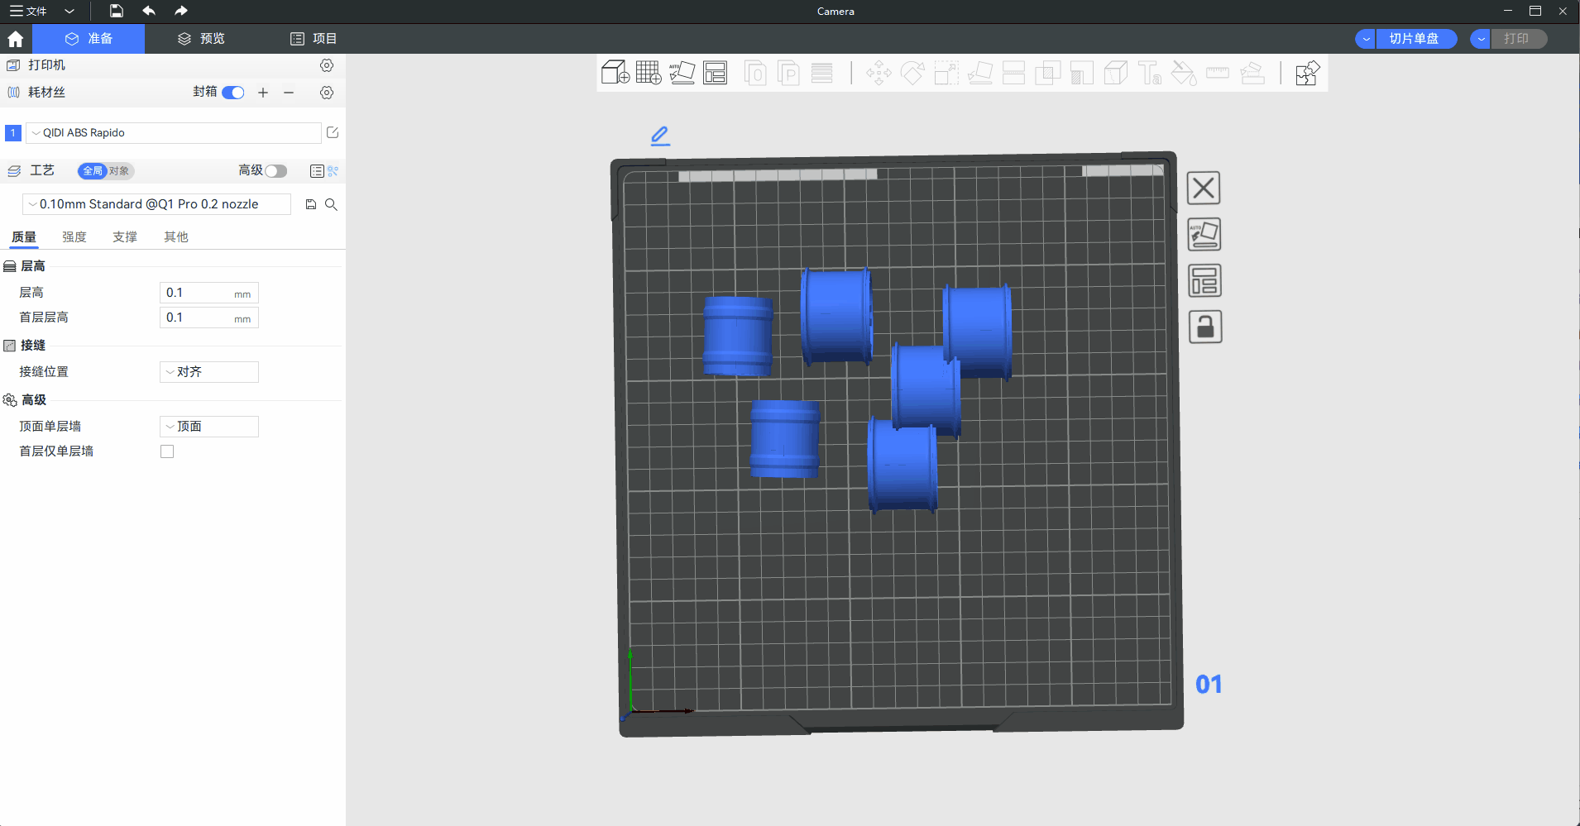This screenshot has width=1580, height=826.
Task: Open the QIDI ABS Rapido filament dropdown
Action: click(174, 133)
